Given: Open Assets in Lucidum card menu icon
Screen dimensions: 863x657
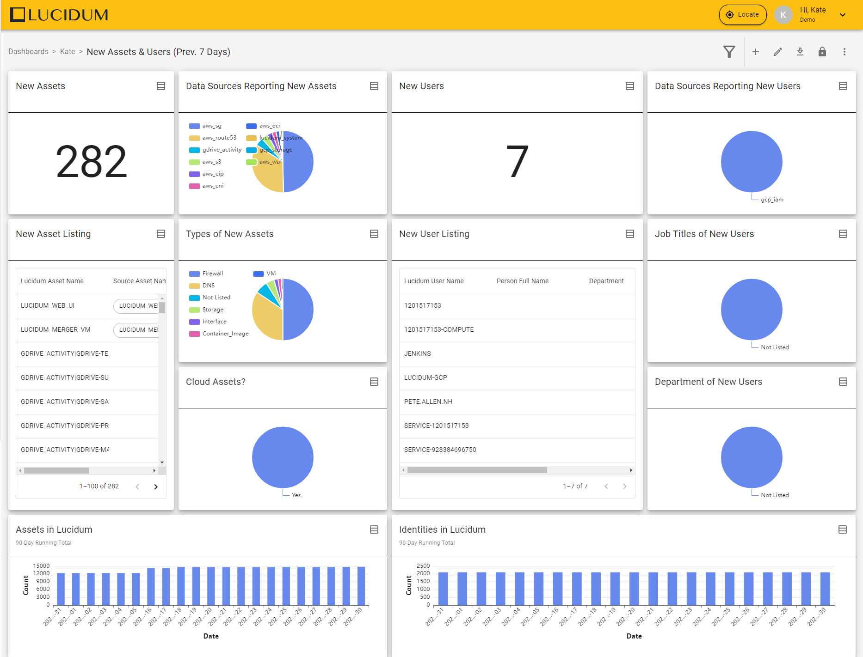Looking at the screenshot, I should click(374, 529).
